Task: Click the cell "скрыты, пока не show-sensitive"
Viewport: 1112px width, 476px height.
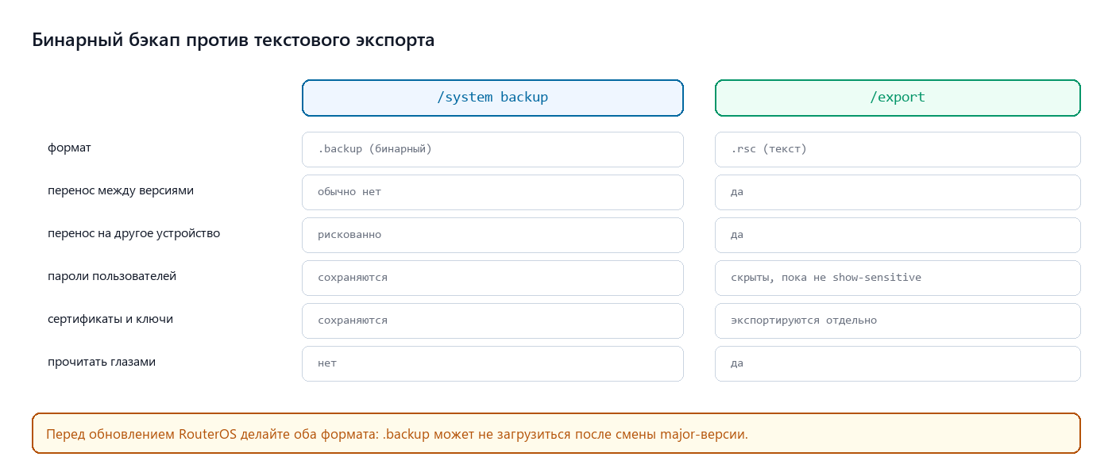Action: pyautogui.click(x=898, y=278)
